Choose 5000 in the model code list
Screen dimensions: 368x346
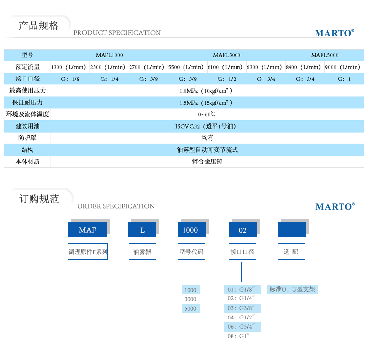pos(190,308)
